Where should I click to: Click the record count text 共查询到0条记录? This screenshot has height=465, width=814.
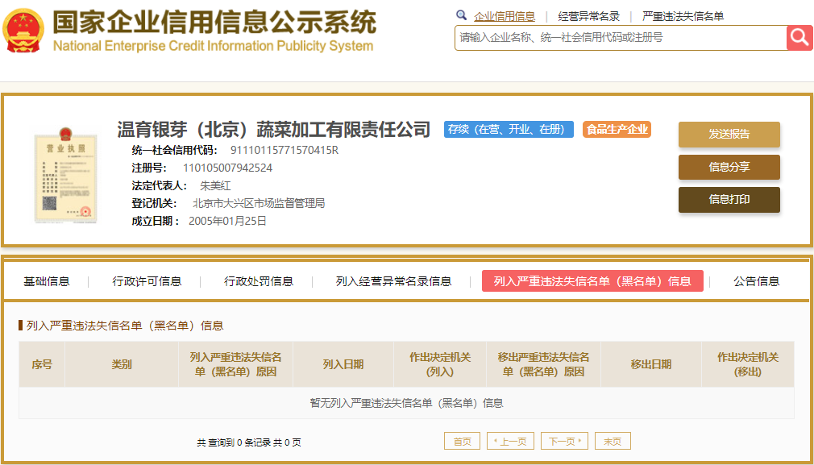point(235,442)
